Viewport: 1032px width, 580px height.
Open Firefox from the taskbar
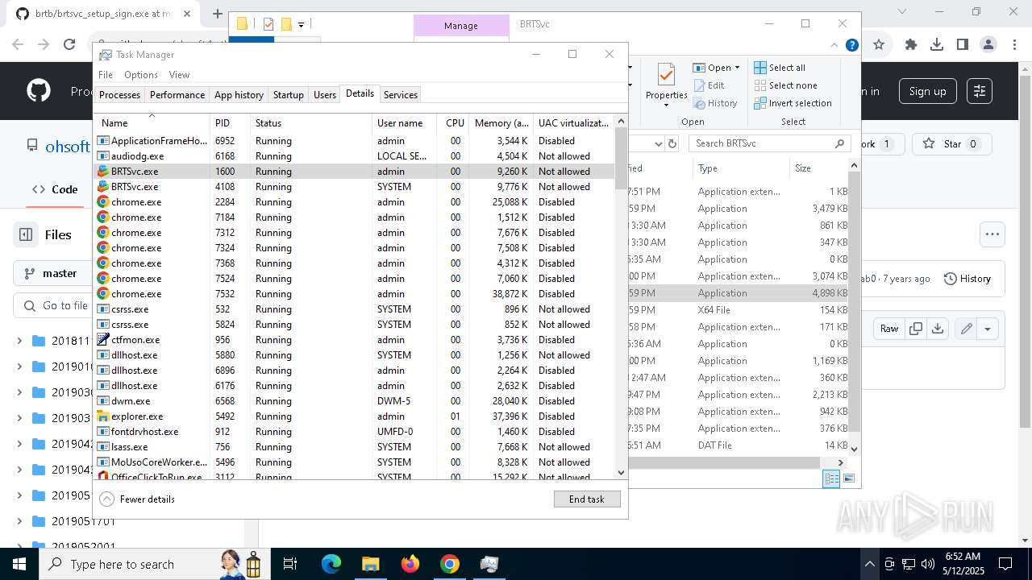[410, 564]
